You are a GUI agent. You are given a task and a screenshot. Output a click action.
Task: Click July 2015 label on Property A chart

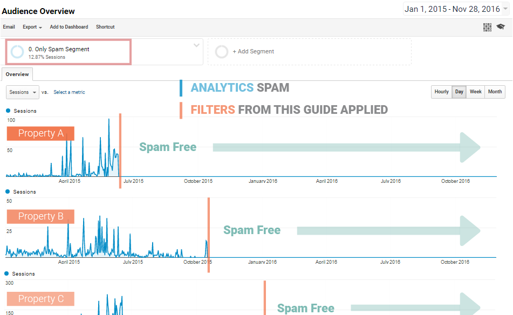[133, 181]
